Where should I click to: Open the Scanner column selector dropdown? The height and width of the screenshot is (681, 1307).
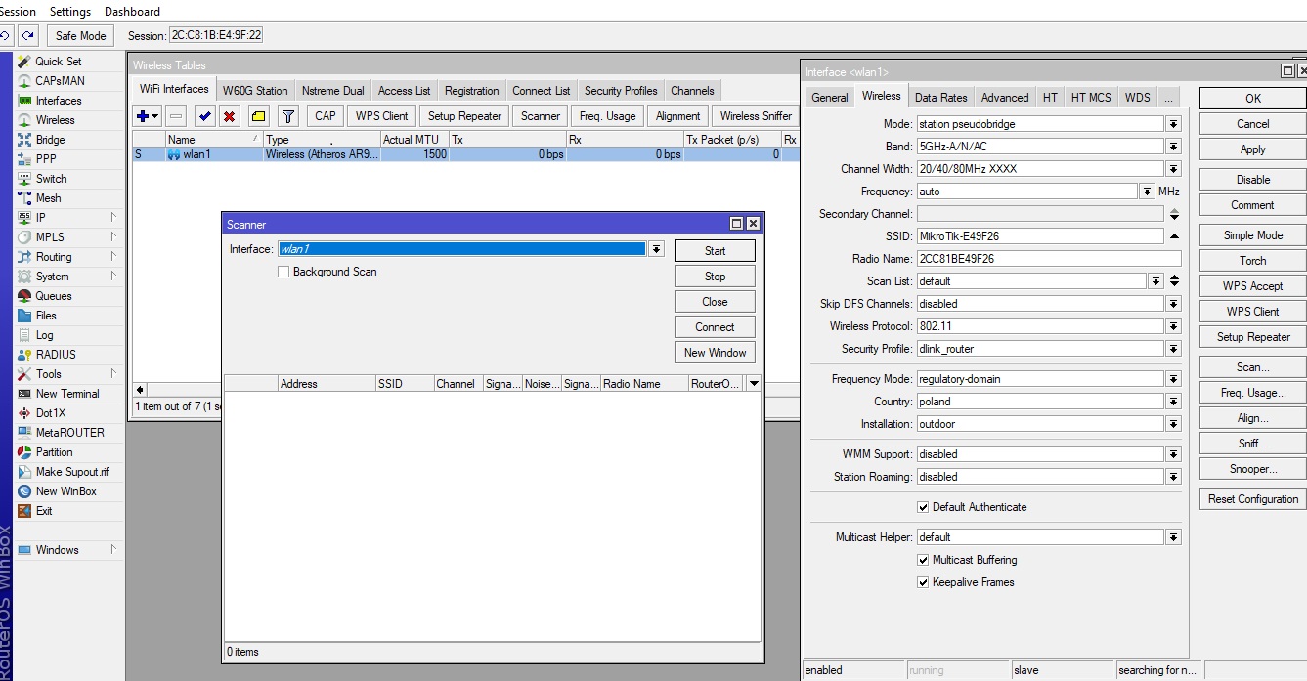(x=753, y=384)
